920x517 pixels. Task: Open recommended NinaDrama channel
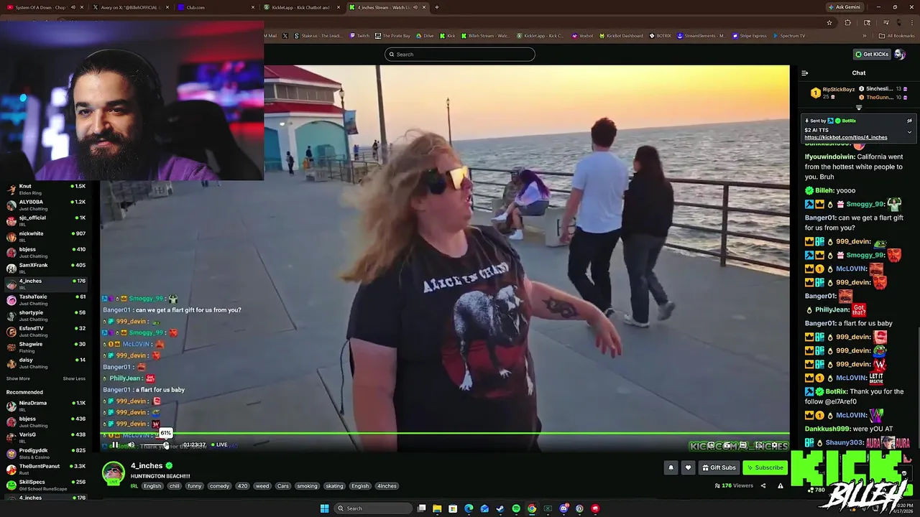coord(45,406)
